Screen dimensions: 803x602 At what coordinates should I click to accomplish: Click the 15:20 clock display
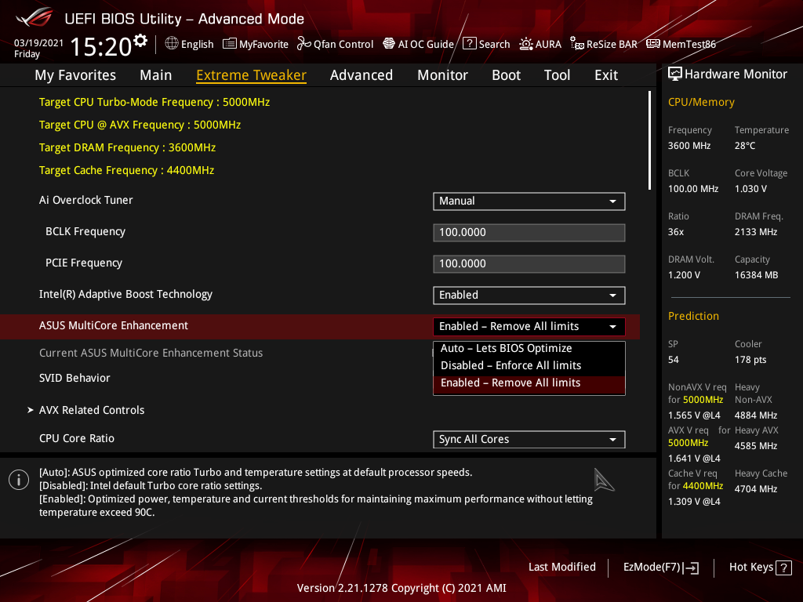tap(101, 46)
